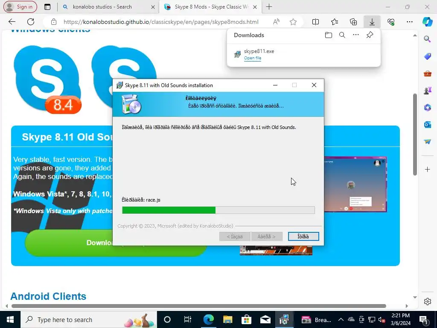
Task: Pin the Downloads panel
Action: coord(370,35)
